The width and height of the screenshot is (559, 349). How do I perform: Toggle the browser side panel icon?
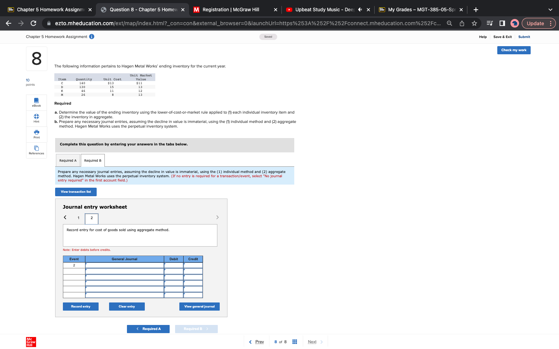(x=502, y=23)
